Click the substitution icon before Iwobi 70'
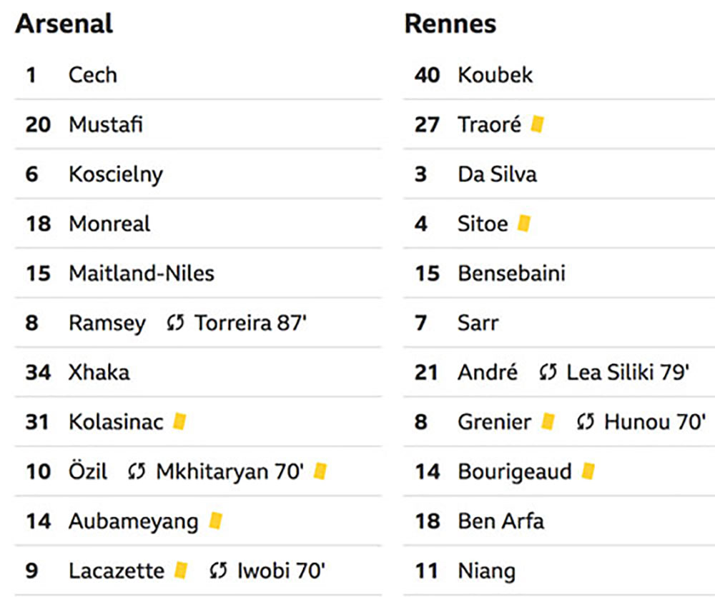 coord(218,571)
